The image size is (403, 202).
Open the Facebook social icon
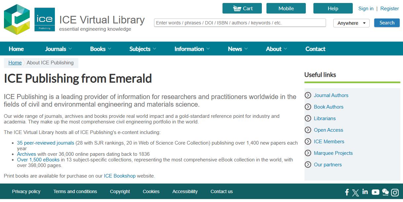[x=347, y=192]
